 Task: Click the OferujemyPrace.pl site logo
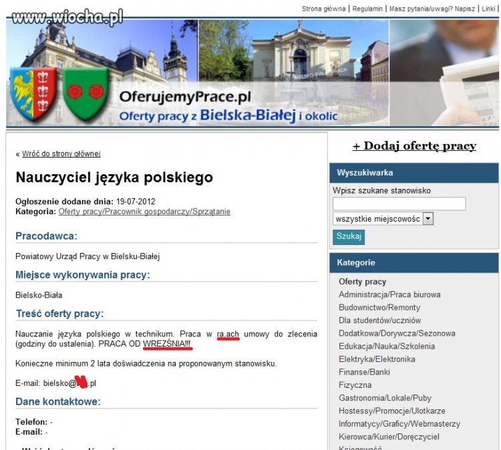pyautogui.click(x=185, y=97)
